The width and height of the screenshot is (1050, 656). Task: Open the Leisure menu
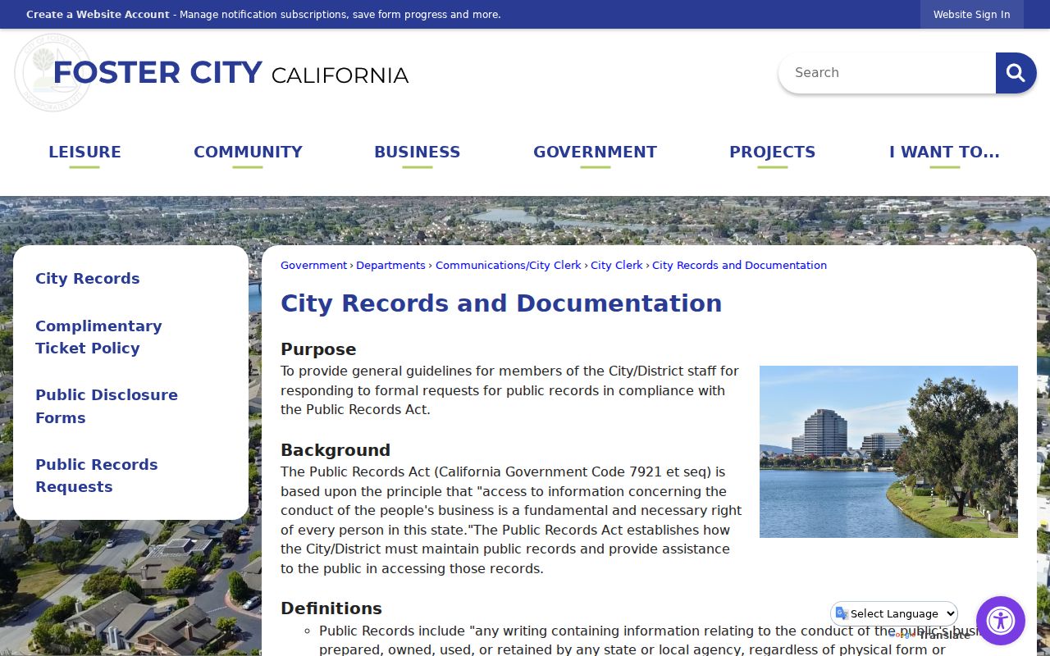84,152
